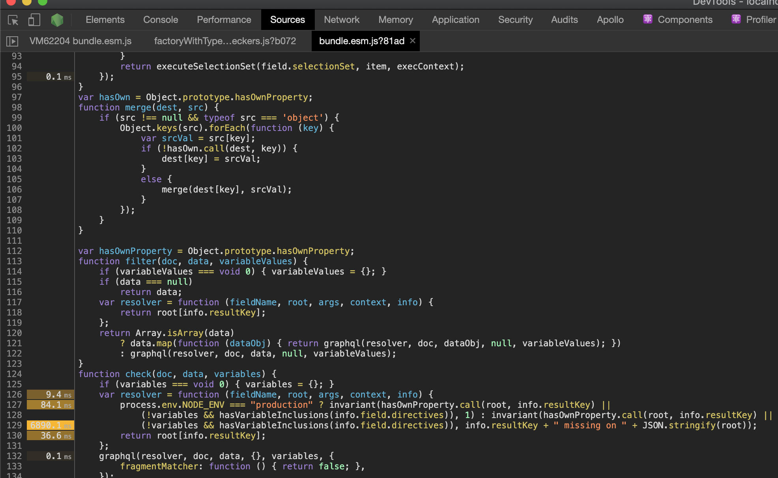778x478 pixels.
Task: Open the Apollo panel
Action: point(610,19)
